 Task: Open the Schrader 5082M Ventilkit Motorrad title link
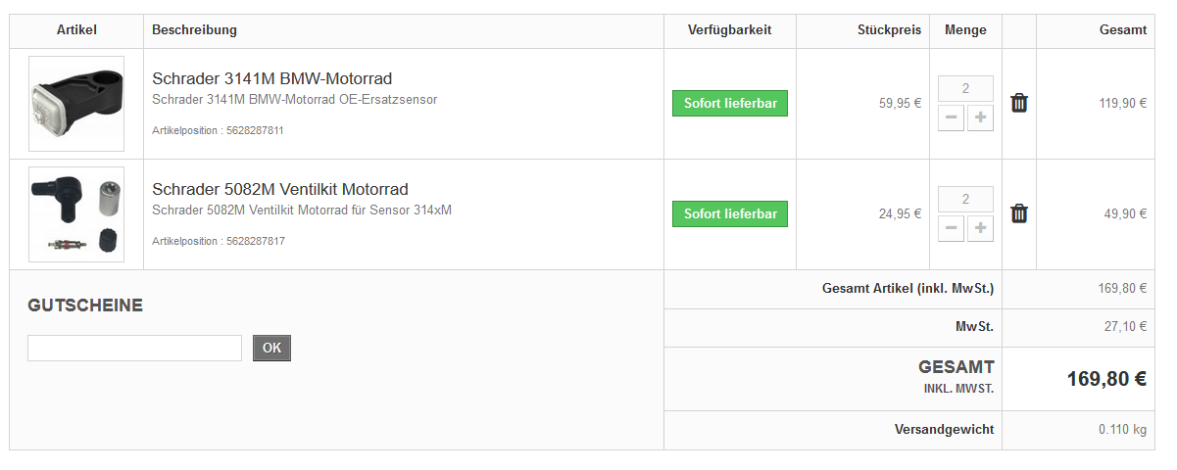pos(280,189)
